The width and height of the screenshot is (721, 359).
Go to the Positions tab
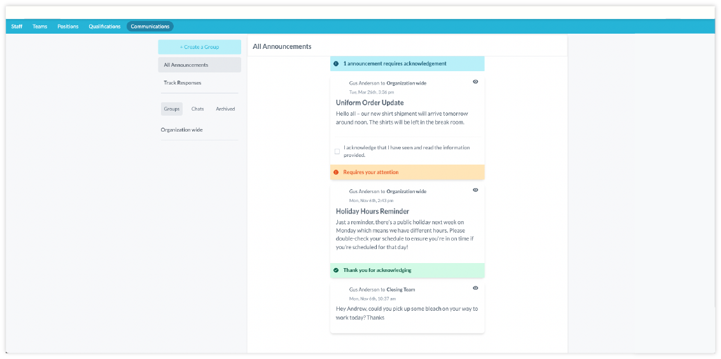pos(68,27)
